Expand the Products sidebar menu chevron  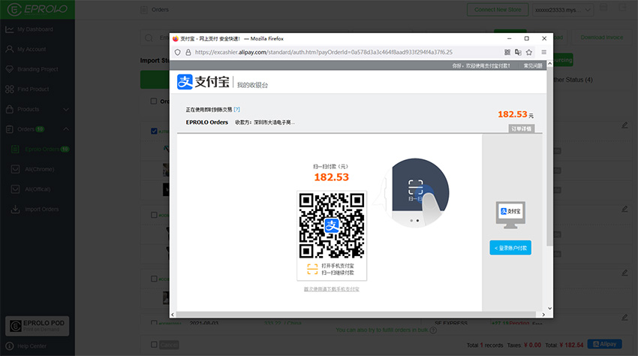[x=65, y=110]
